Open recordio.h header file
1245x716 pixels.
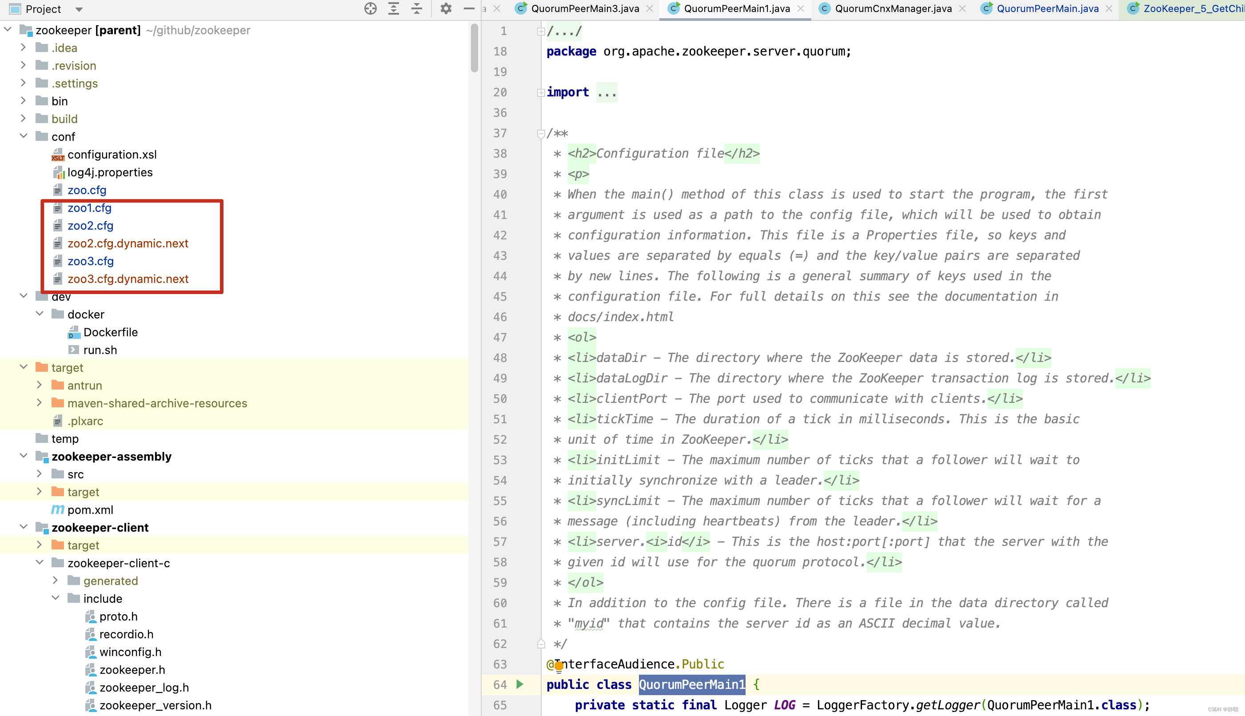pos(126,634)
